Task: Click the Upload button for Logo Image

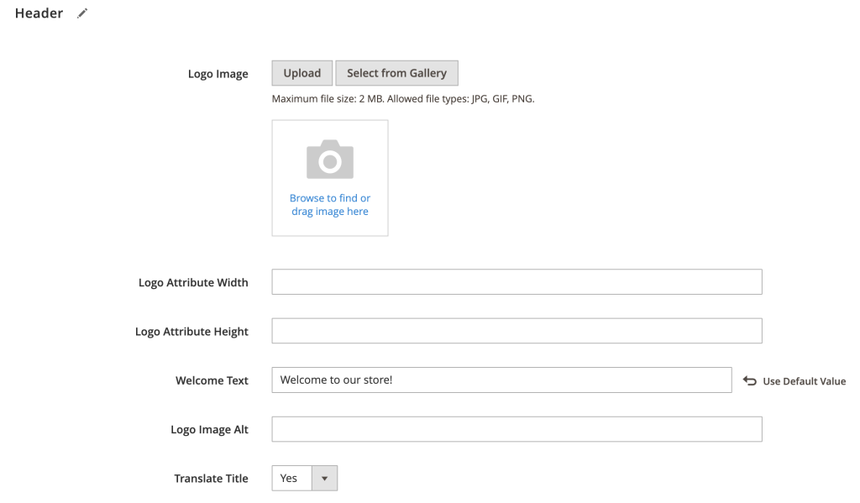Action: pyautogui.click(x=302, y=73)
